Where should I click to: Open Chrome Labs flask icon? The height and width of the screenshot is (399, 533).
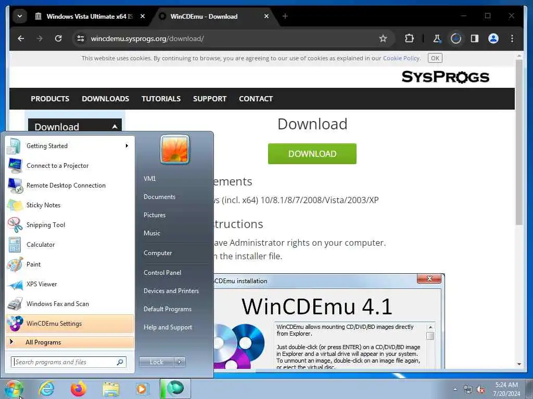point(437,38)
